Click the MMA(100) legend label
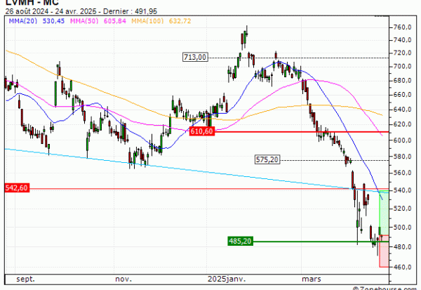Viewport: 421px width, 290px height. pos(147,21)
